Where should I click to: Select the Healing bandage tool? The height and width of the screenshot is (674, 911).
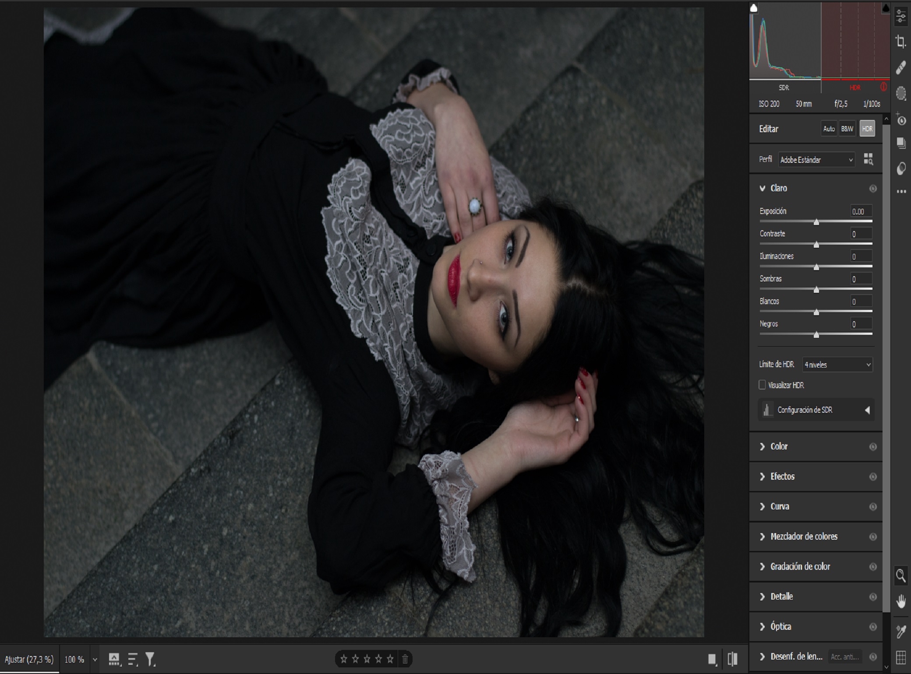(x=900, y=67)
